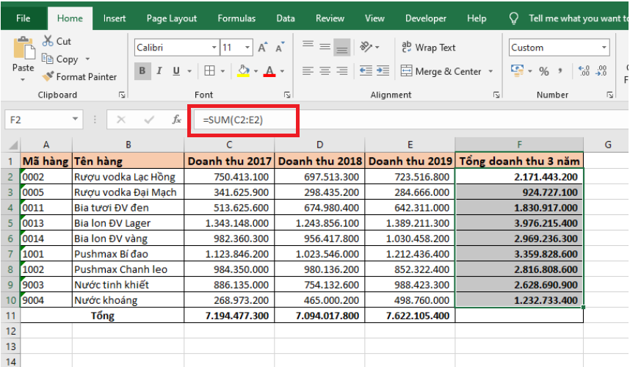Screen dimensions: 630x367
Task: Open Font settings dialog launcher
Action: pyautogui.click(x=287, y=95)
